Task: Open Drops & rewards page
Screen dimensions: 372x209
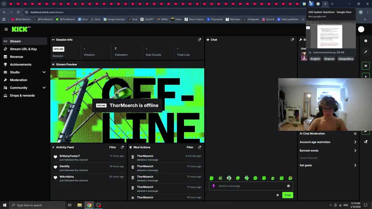Action: tap(25, 96)
